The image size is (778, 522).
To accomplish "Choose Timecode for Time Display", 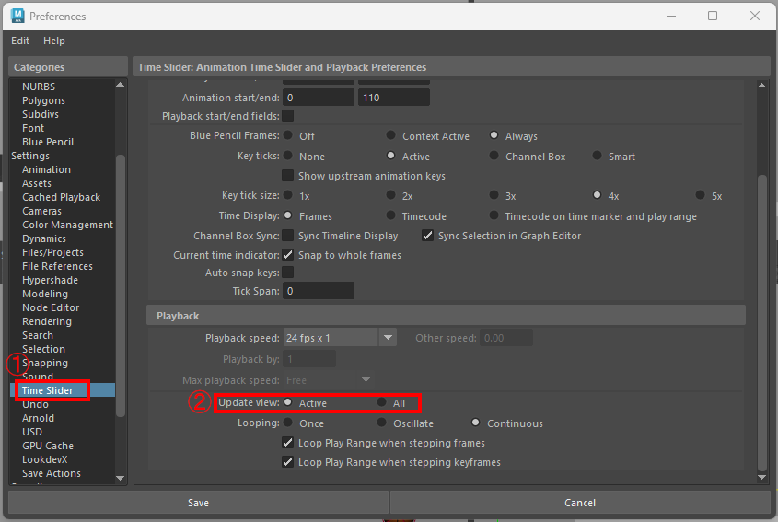I will click(x=391, y=216).
